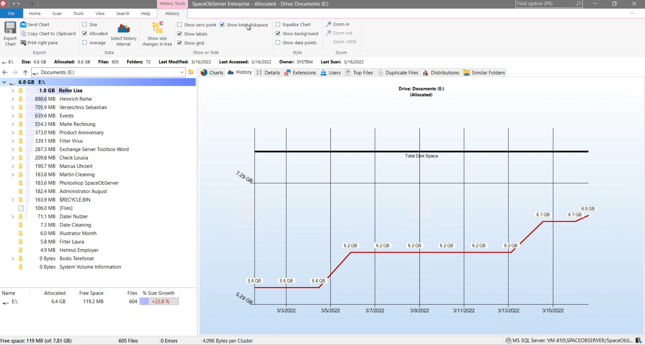This screenshot has height=345, width=645.
Task: Open the Documents (E:) path dropdown
Action: click(182, 72)
